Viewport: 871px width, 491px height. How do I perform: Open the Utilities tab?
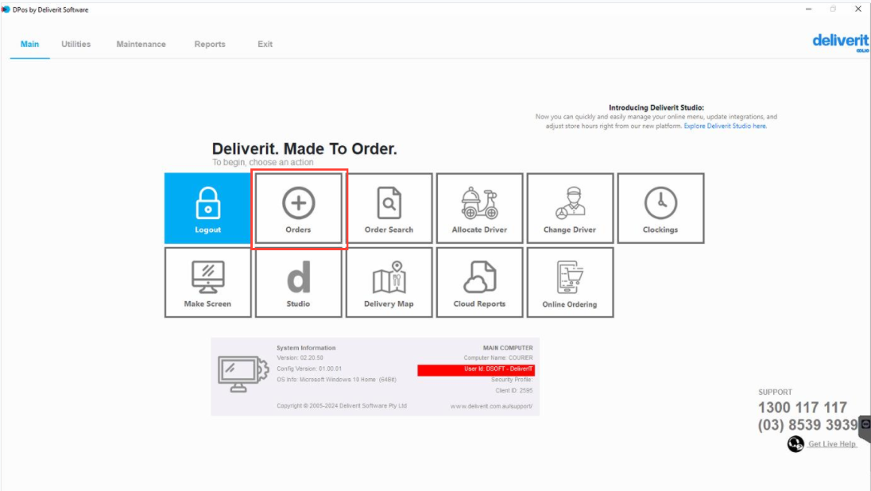coord(76,44)
